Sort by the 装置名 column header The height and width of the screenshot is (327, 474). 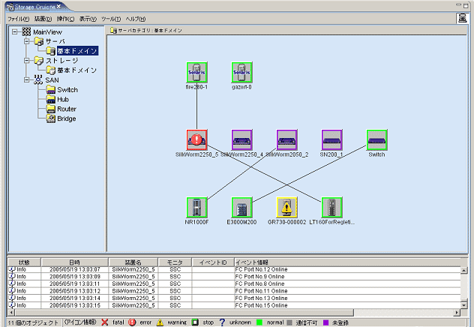point(133,262)
